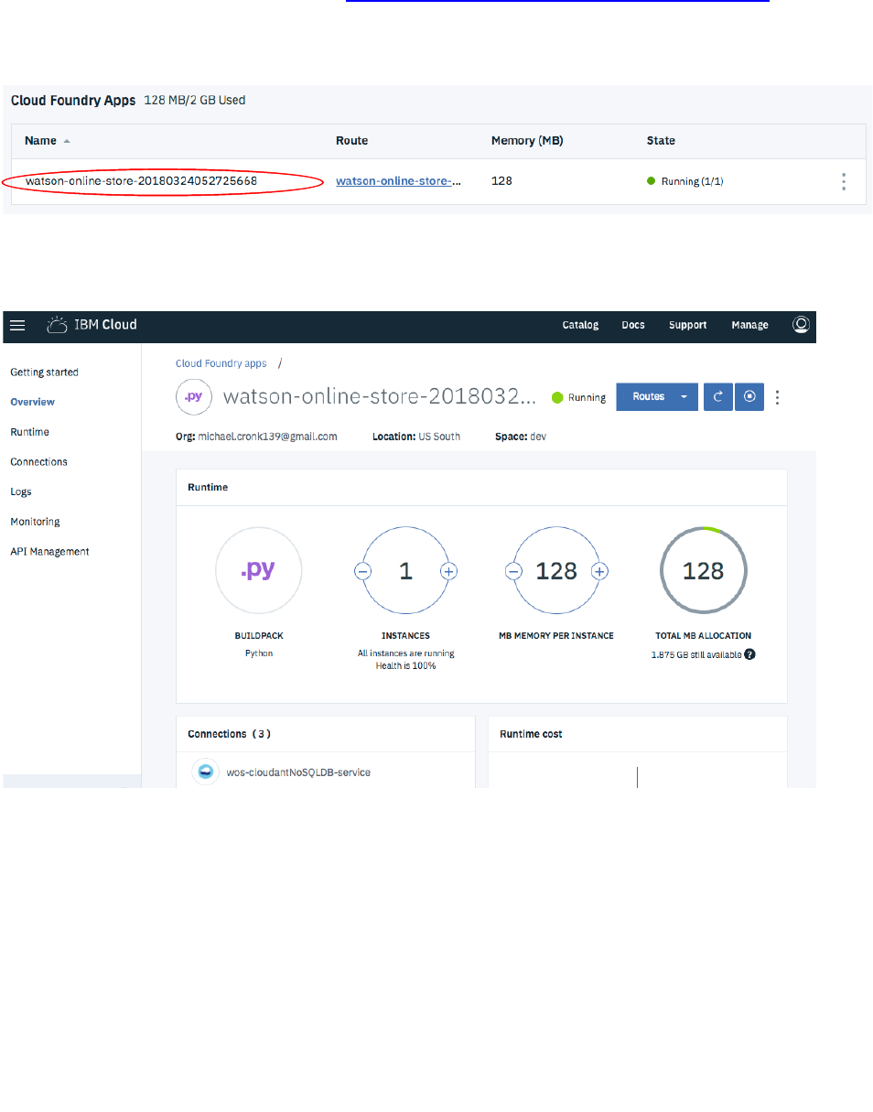Decrease the instances count
873x1112 pixels.
(x=362, y=571)
